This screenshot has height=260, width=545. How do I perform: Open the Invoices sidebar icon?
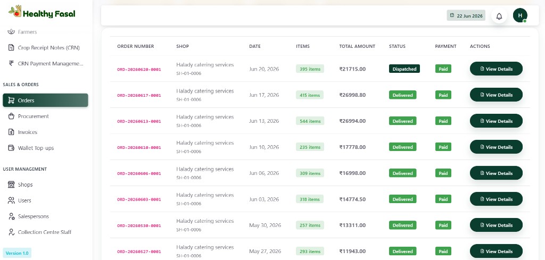[x=11, y=132]
